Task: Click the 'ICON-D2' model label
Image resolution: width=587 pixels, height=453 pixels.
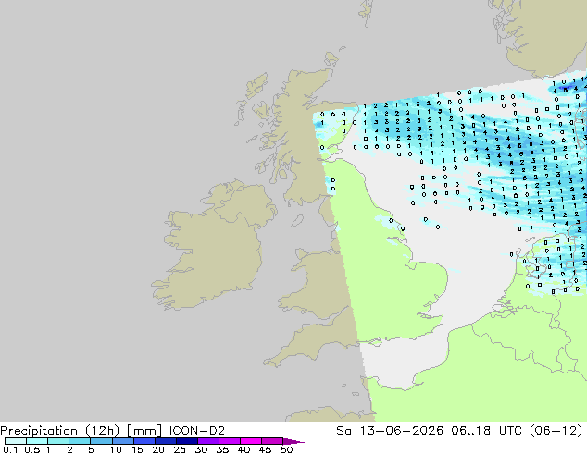Action: pos(197,431)
